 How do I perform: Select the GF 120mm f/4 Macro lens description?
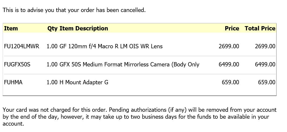tap(111, 46)
